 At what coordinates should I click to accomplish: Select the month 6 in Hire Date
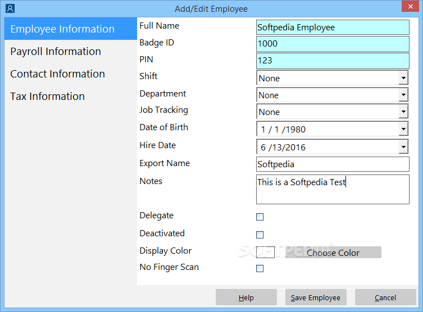pos(263,148)
